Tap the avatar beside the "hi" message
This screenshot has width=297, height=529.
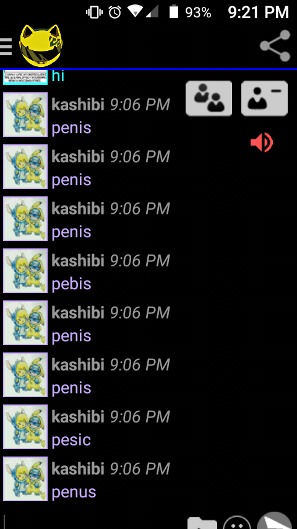click(x=25, y=77)
